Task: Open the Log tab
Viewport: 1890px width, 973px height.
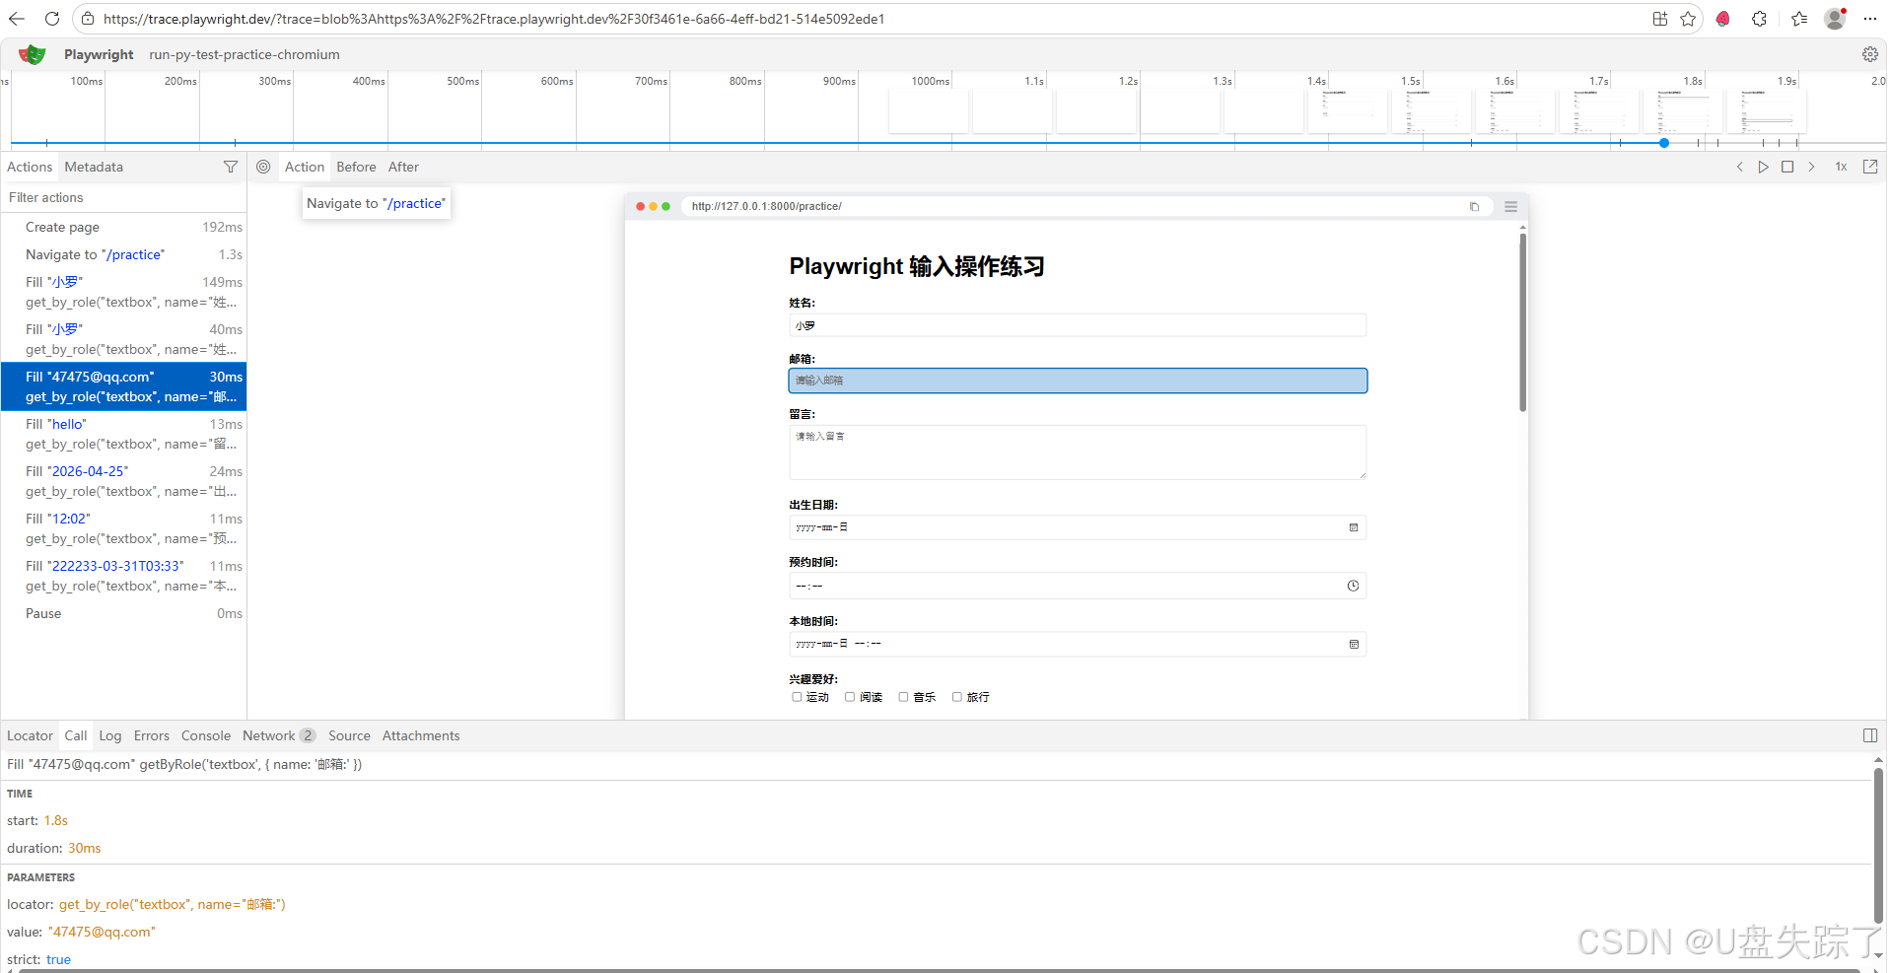Action: 110,735
